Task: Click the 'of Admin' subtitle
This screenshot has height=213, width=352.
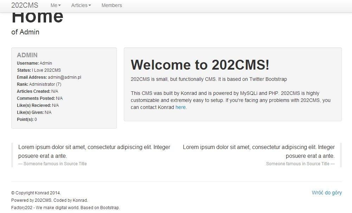Action: 25,32
